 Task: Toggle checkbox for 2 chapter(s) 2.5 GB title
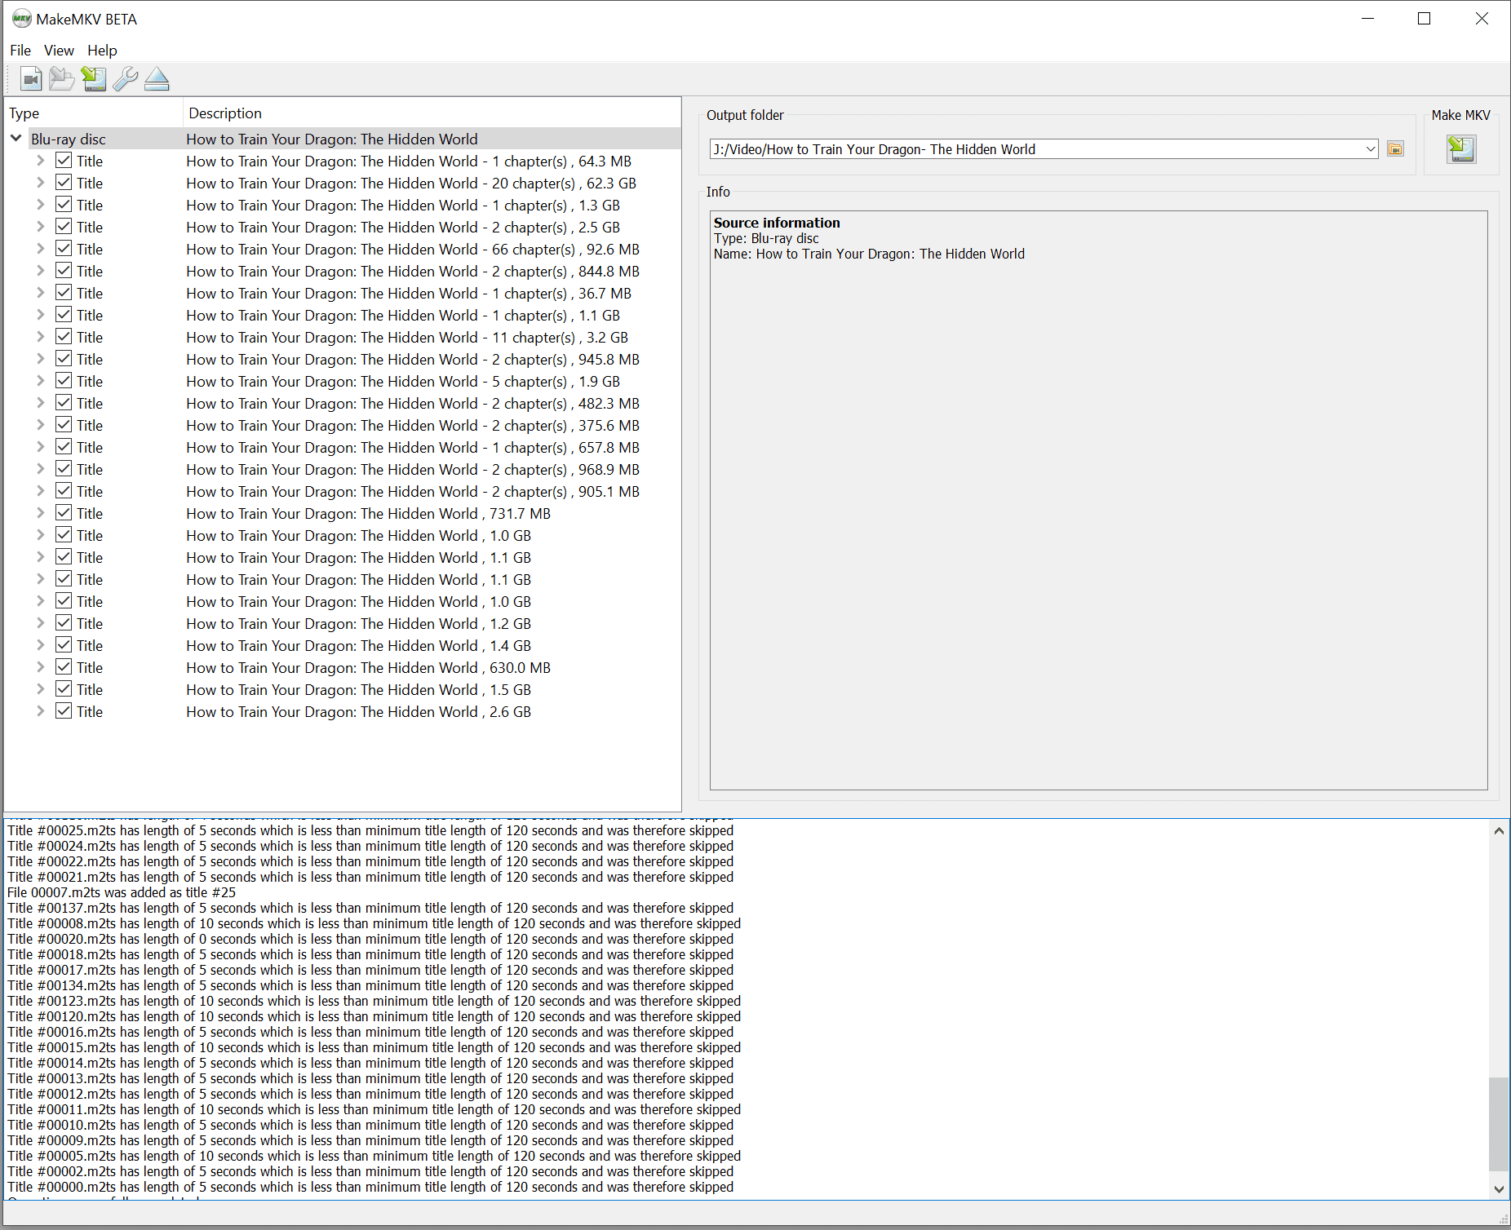(64, 227)
